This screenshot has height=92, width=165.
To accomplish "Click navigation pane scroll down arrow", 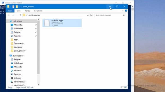I will [x=38, y=84].
